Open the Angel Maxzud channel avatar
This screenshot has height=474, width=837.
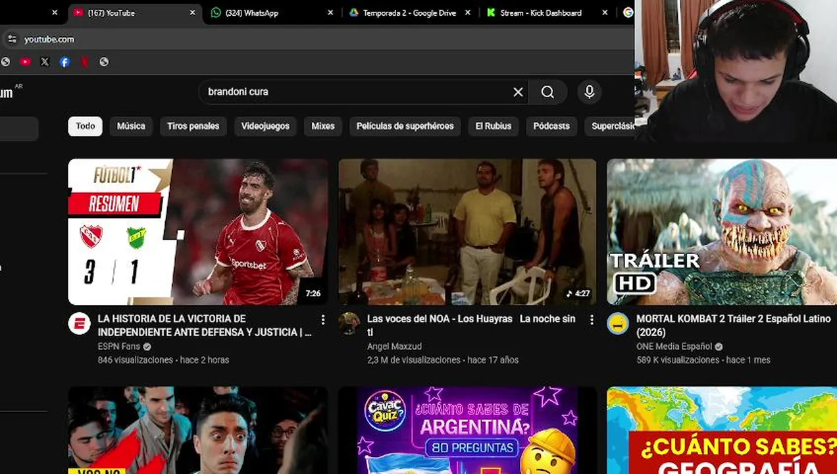click(349, 323)
